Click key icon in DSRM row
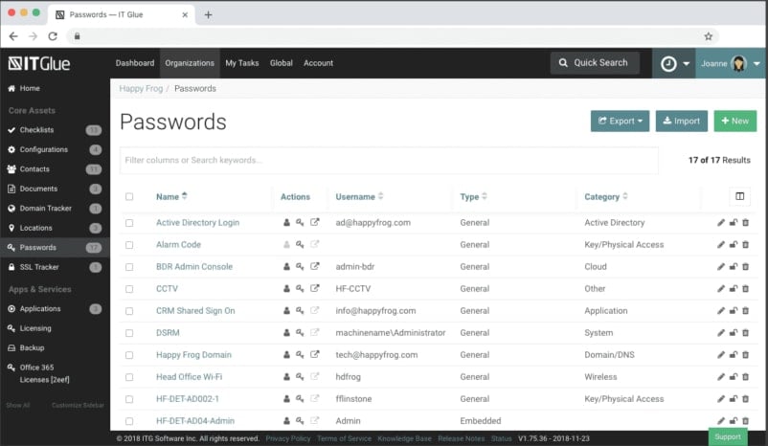Image resolution: width=768 pixels, height=446 pixels. pyautogui.click(x=300, y=333)
